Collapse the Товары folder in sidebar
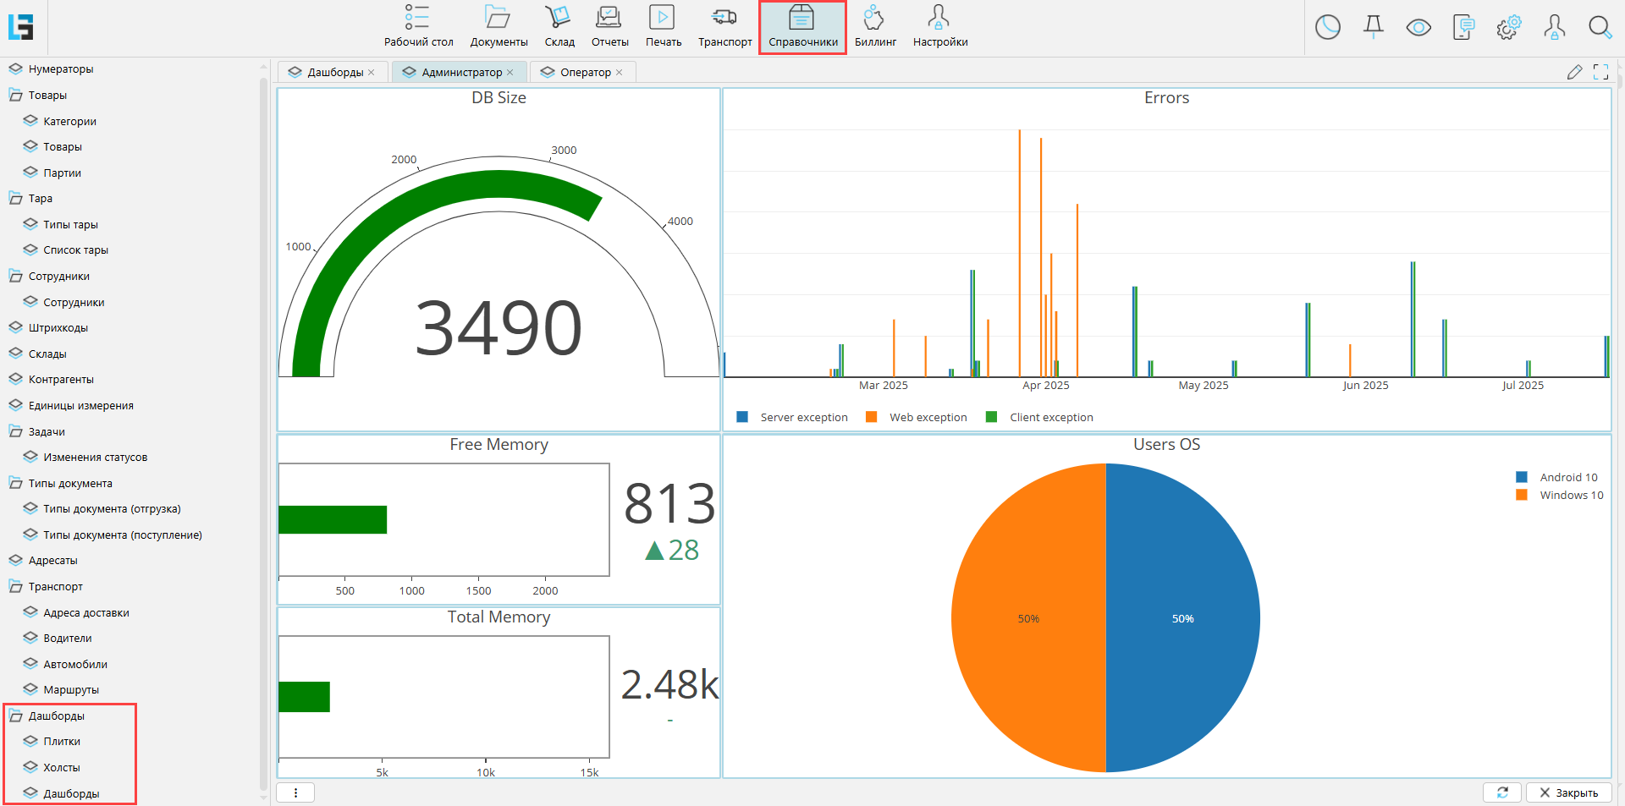 (16, 96)
